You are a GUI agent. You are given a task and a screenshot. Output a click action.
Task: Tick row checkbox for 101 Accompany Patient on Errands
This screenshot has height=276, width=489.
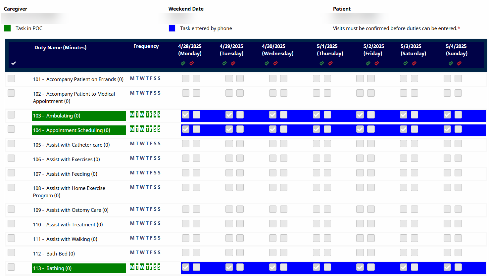(11, 78)
